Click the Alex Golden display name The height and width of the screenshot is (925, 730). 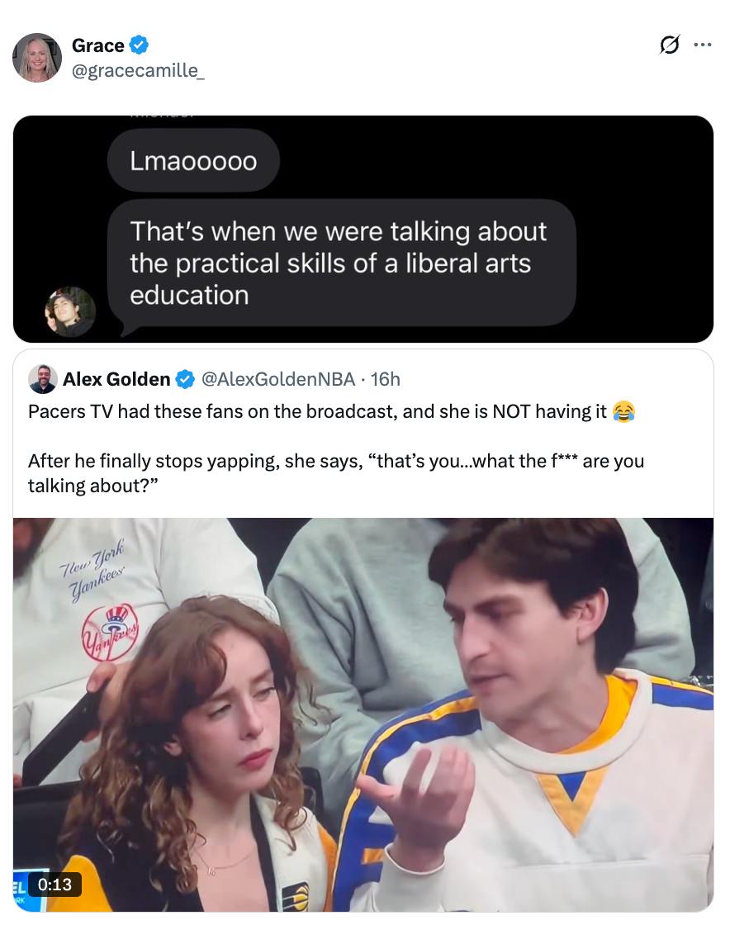point(116,379)
